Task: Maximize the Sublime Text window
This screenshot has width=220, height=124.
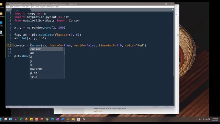Action: click(166, 4)
